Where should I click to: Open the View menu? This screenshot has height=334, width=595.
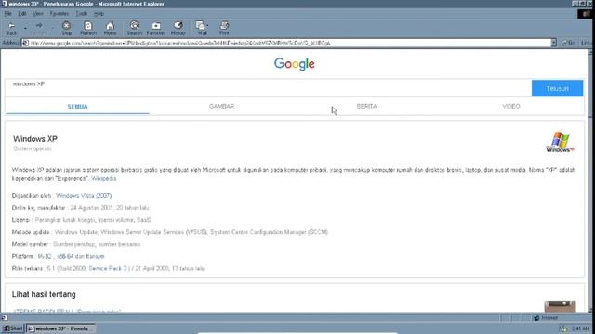(x=37, y=14)
